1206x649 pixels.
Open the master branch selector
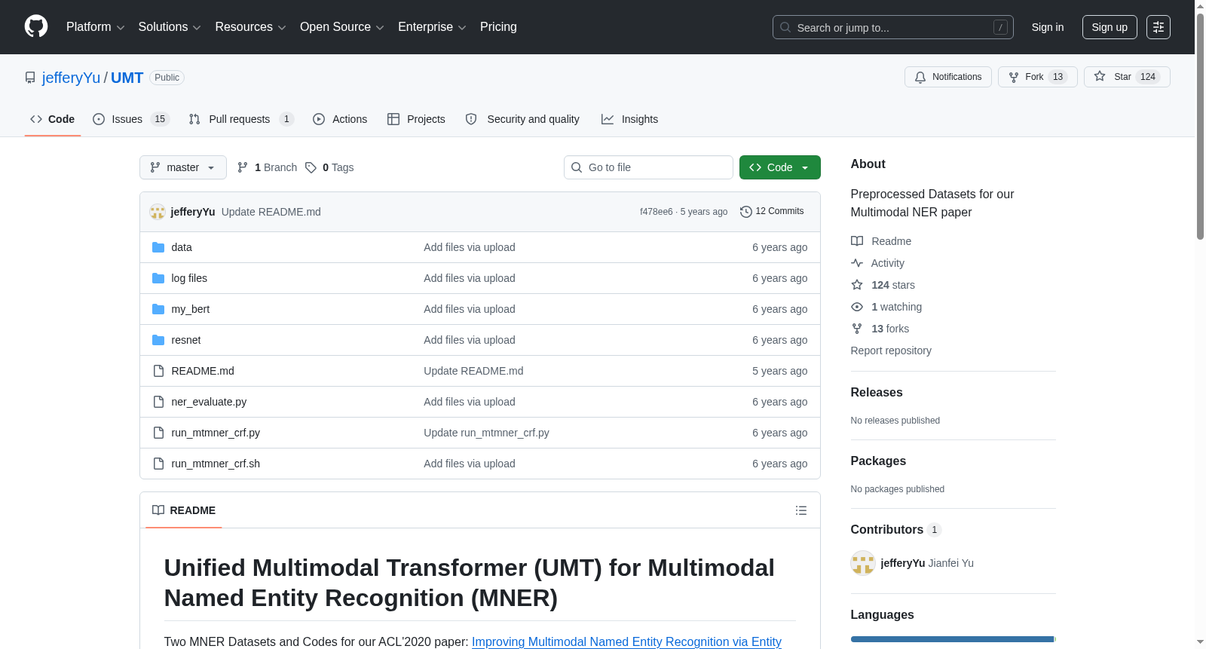[x=183, y=167]
